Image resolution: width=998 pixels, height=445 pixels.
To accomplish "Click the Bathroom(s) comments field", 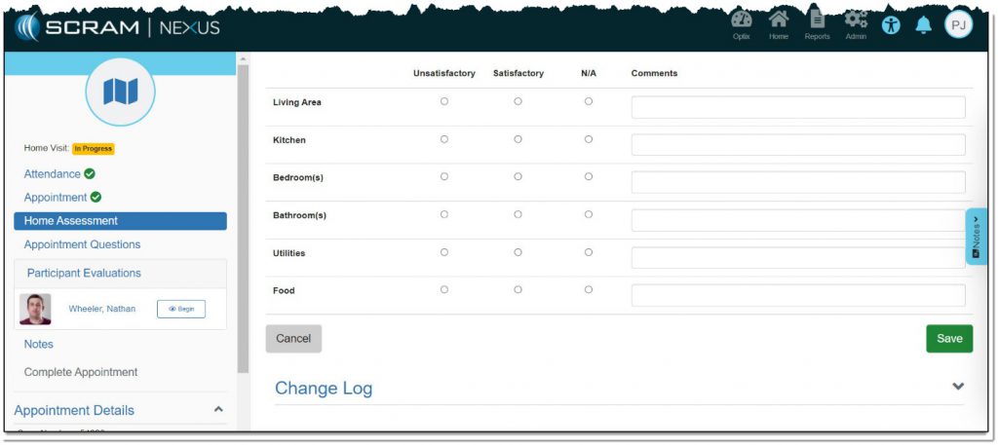I will (797, 220).
